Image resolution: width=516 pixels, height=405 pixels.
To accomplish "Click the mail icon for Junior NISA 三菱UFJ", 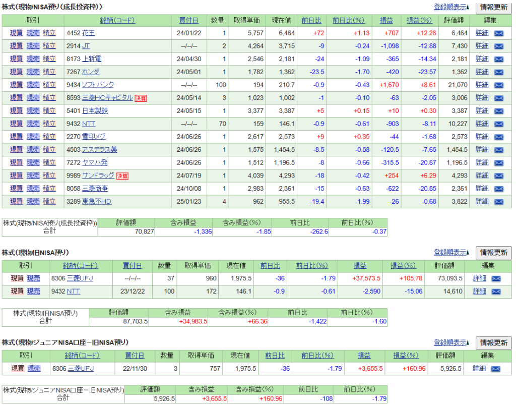I will point(495,369).
